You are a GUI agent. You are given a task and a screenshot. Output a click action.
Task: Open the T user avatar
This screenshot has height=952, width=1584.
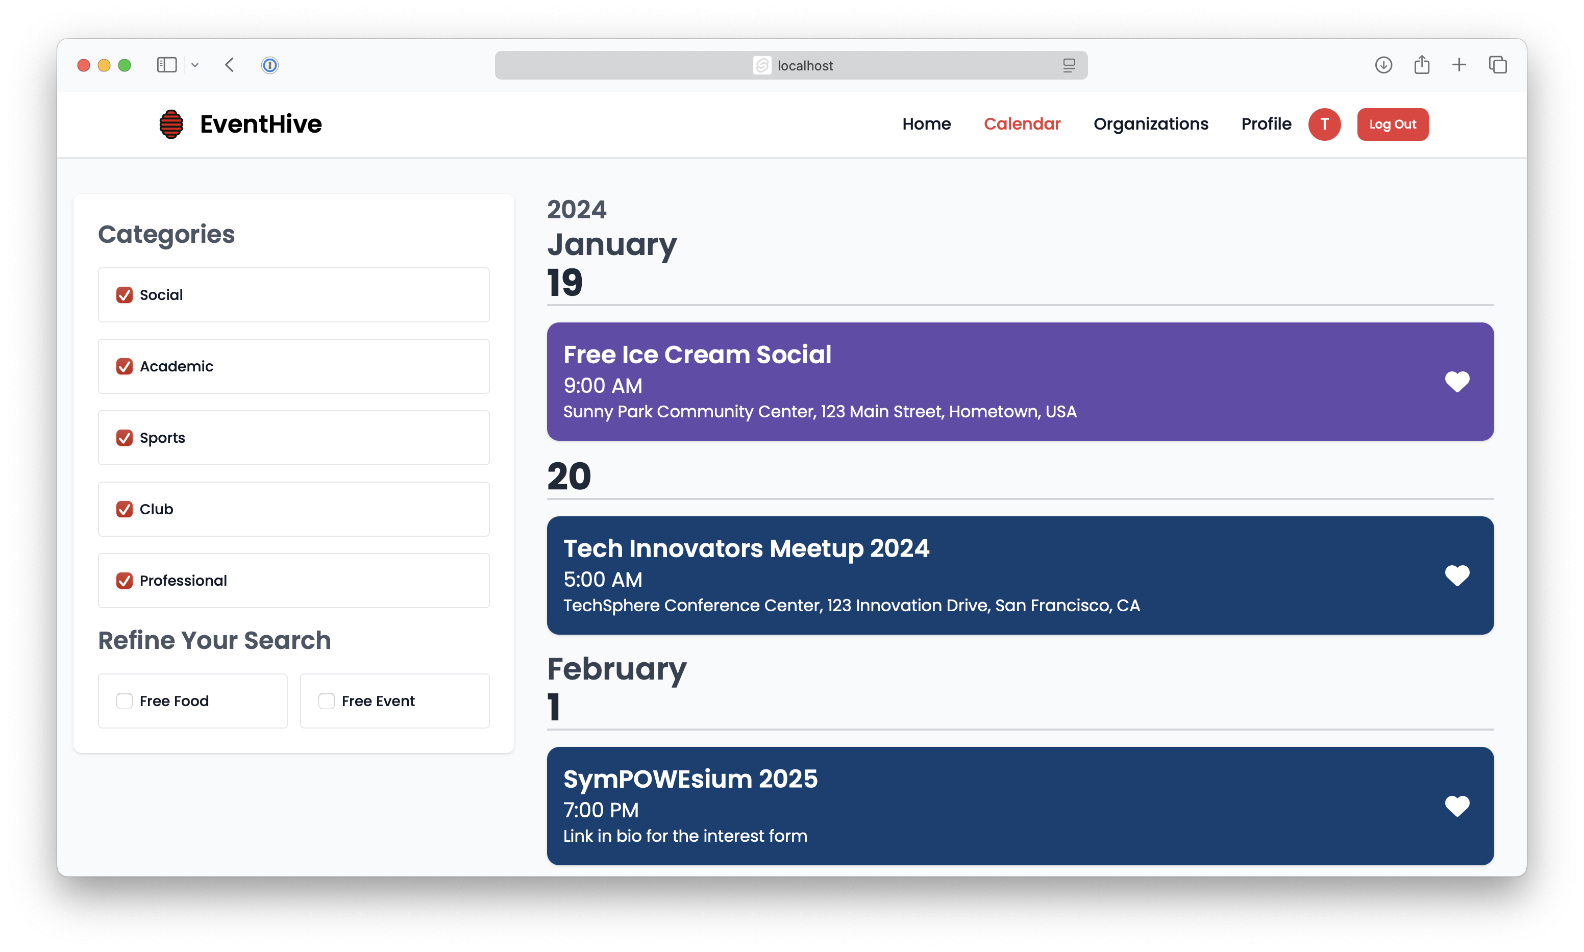pyautogui.click(x=1324, y=124)
